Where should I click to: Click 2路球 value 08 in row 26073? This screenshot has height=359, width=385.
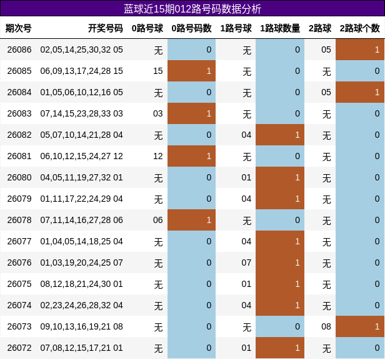click(326, 326)
